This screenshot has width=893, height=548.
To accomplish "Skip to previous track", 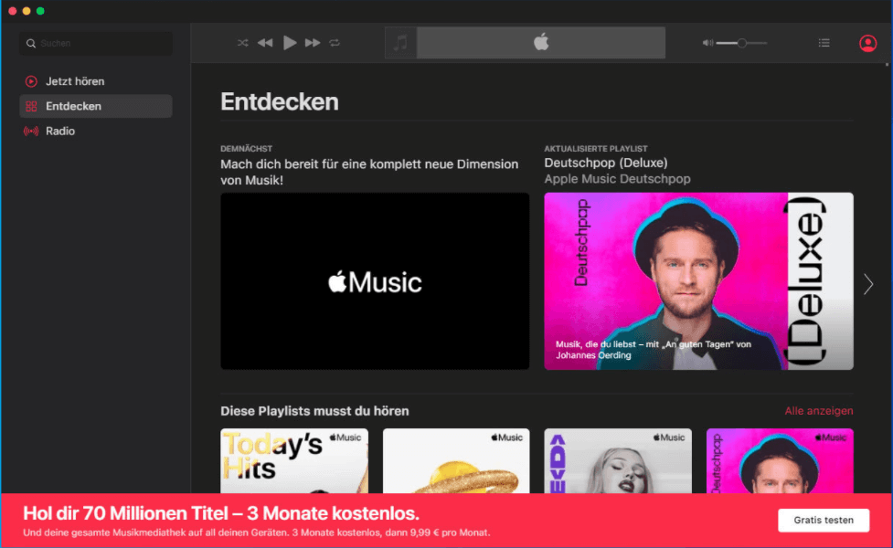I will (265, 43).
